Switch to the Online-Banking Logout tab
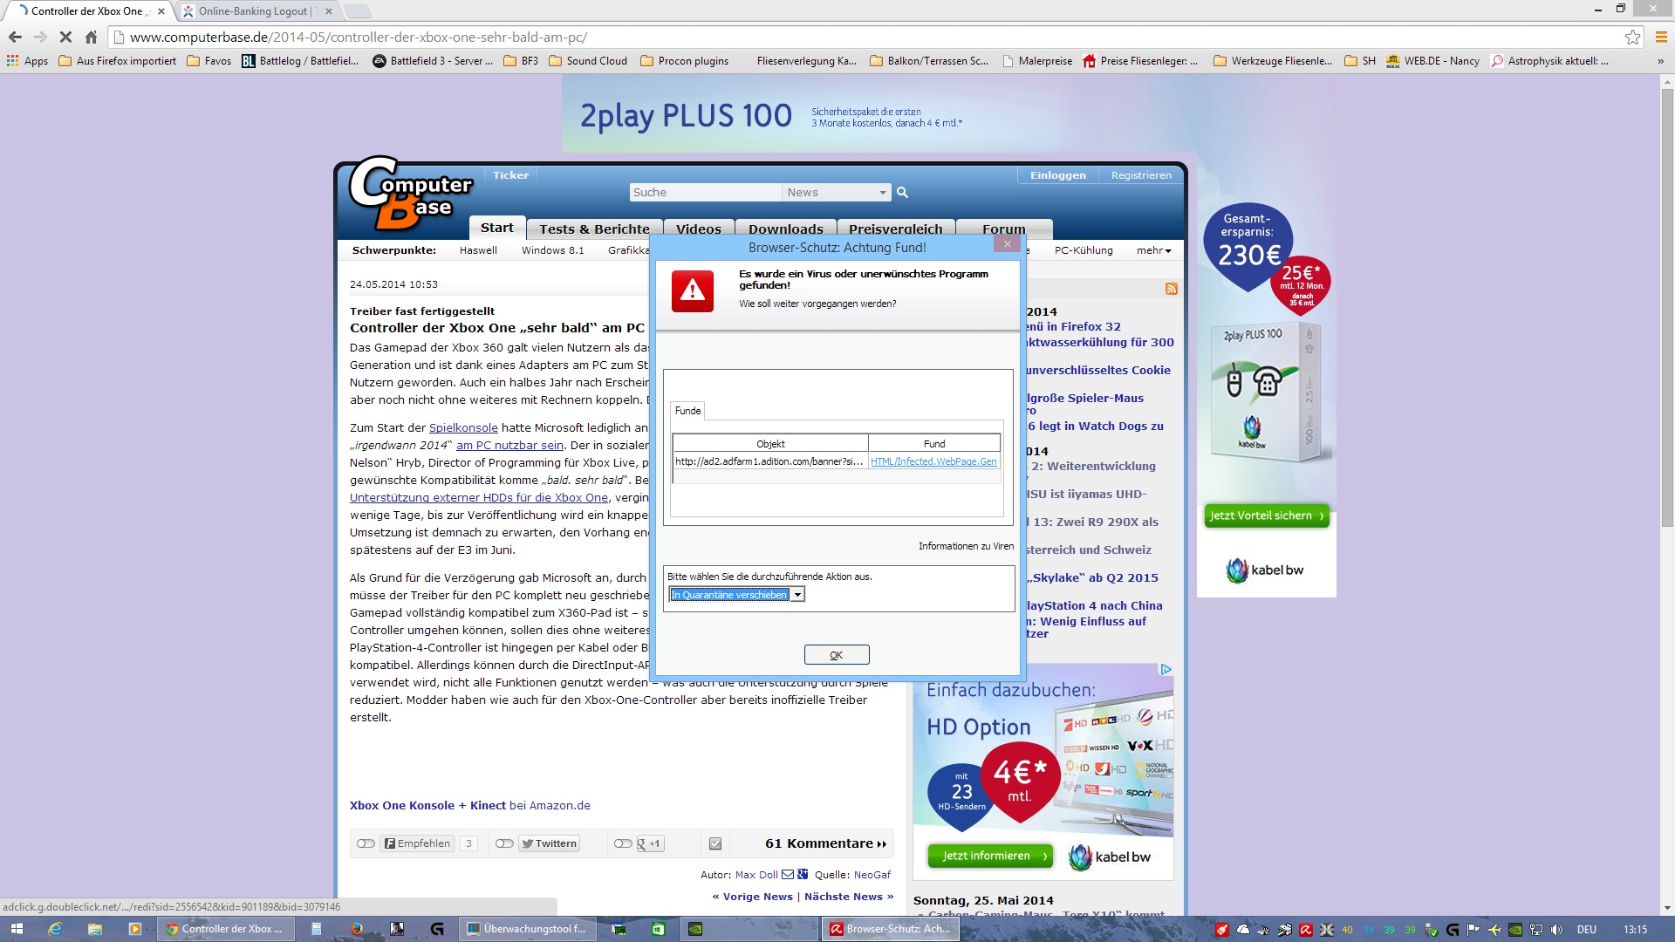The width and height of the screenshot is (1675, 942). pos(253,11)
